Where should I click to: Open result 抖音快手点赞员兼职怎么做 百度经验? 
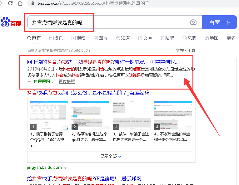[88, 93]
